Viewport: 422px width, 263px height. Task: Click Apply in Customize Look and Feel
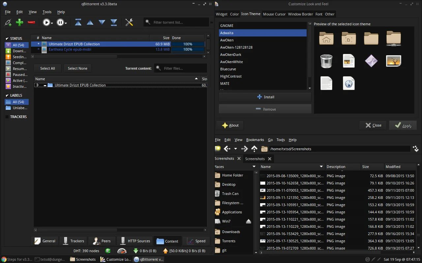point(403,125)
